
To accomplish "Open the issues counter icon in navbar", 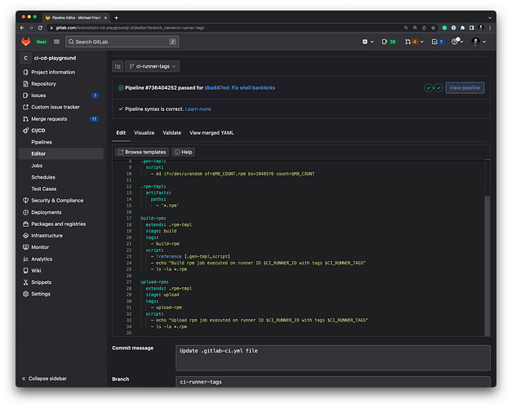I will coord(389,41).
